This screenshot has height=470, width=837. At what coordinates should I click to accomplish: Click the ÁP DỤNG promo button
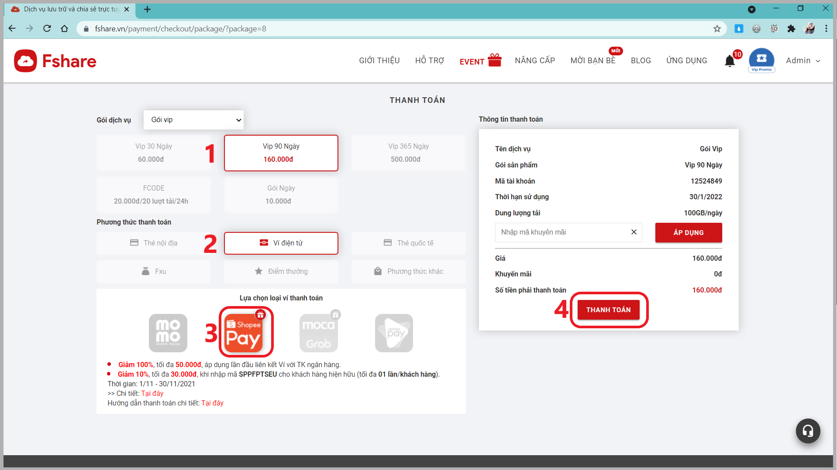click(x=688, y=232)
